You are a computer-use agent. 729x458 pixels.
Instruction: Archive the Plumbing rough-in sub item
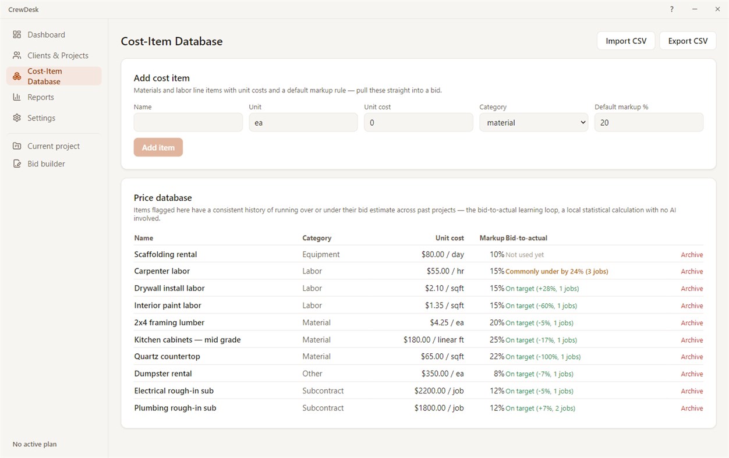coord(692,409)
